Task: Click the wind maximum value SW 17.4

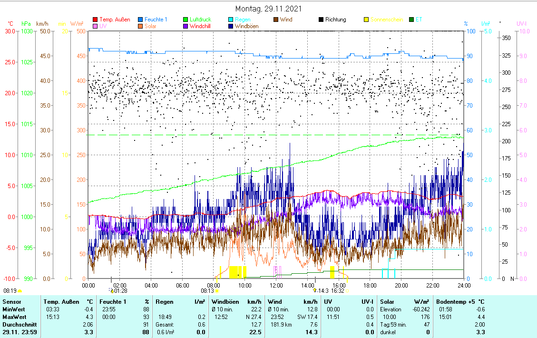Action: [x=307, y=317]
